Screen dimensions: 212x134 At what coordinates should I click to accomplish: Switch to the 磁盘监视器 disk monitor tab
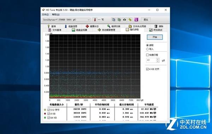(x=79, y=30)
